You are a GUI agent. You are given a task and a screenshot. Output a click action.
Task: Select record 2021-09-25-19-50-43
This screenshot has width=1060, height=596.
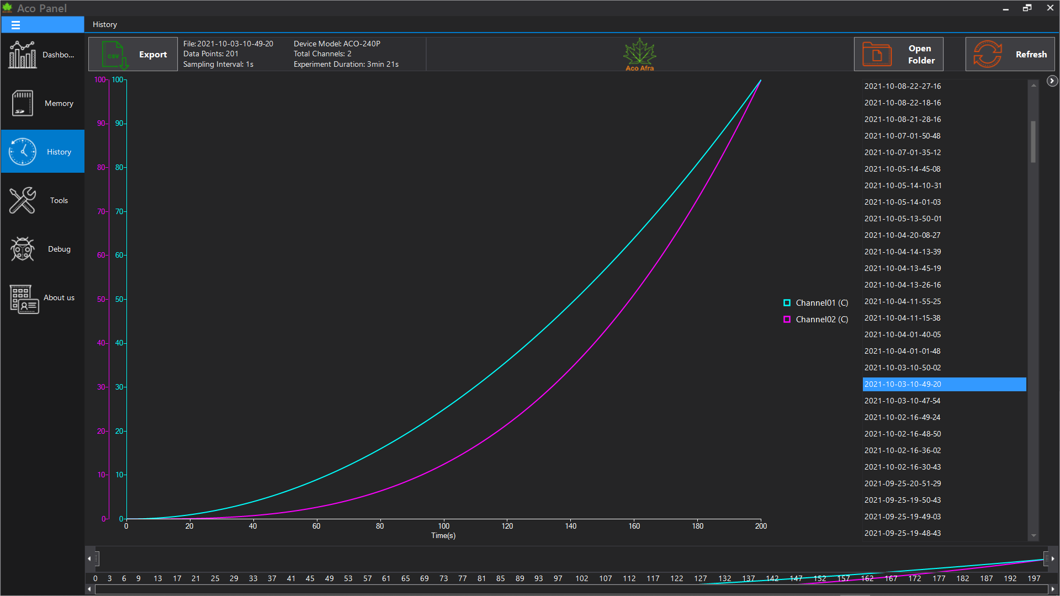tap(944, 500)
